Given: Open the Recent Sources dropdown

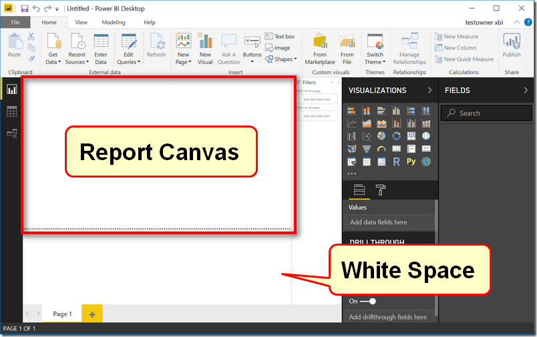Looking at the screenshot, I should click(77, 49).
